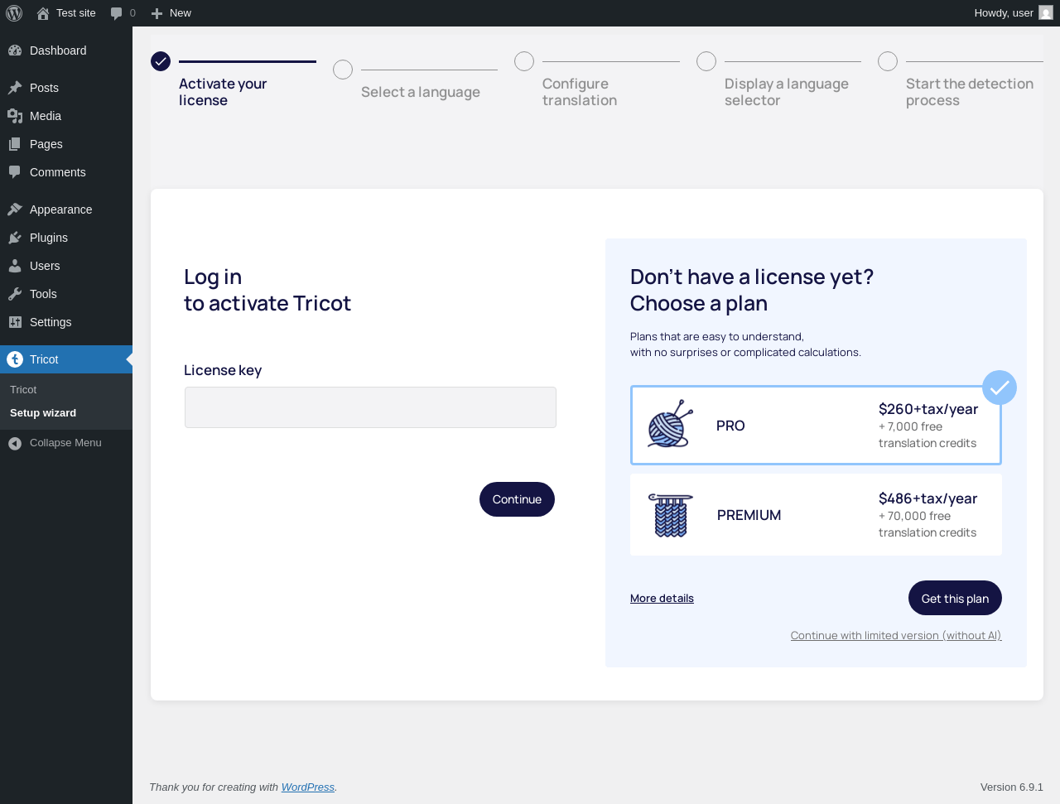The width and height of the screenshot is (1060, 804).
Task: Click the Display a language selector step circle
Action: [x=706, y=61]
